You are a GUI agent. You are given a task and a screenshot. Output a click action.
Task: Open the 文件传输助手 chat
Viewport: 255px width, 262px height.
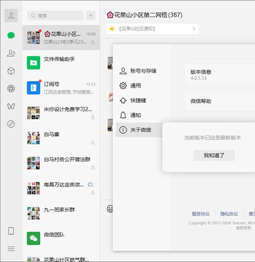coord(61,63)
